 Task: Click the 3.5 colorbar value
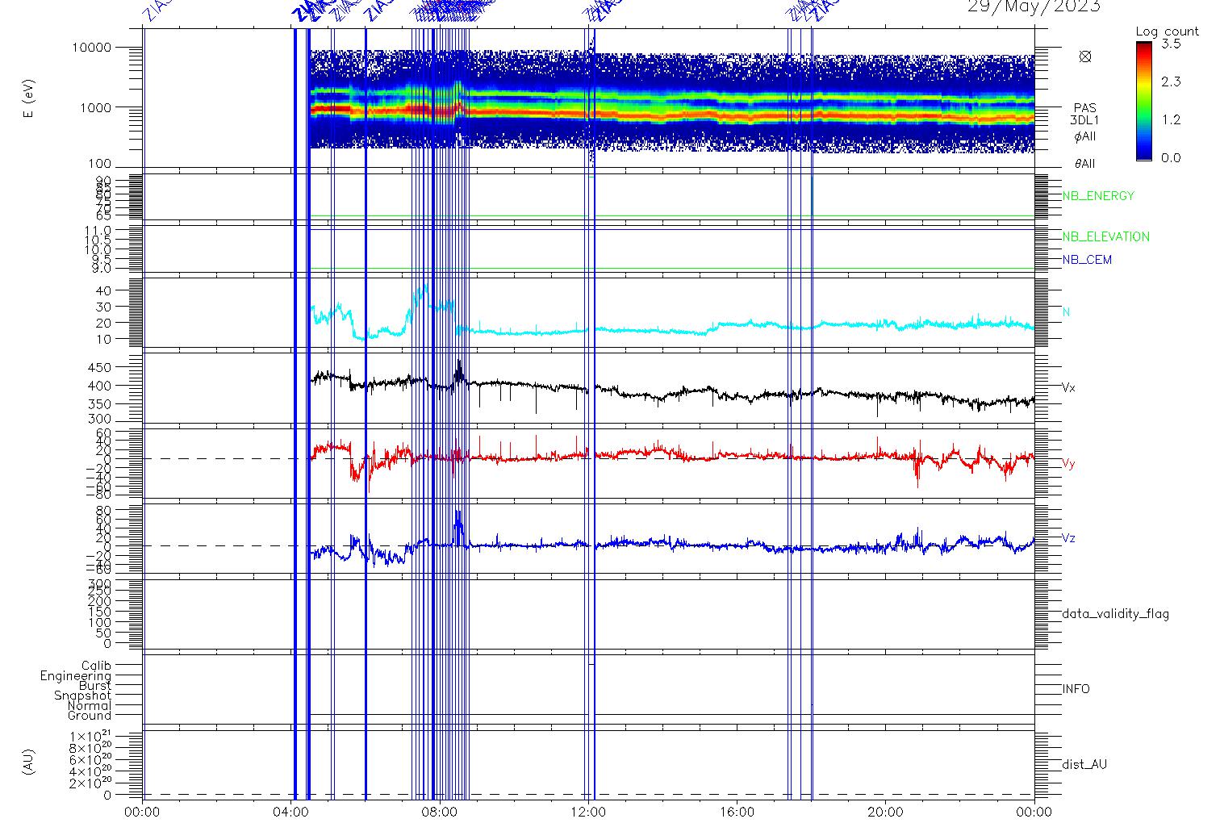tap(1171, 44)
